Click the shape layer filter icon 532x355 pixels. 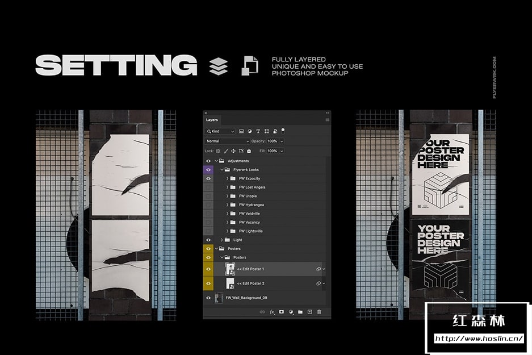coord(266,131)
